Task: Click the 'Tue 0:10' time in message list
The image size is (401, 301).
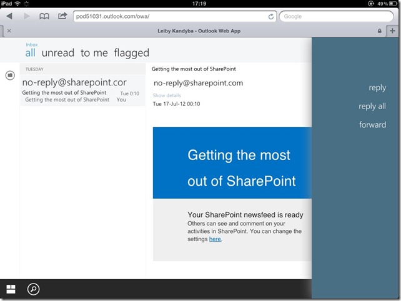Action: coord(130,93)
